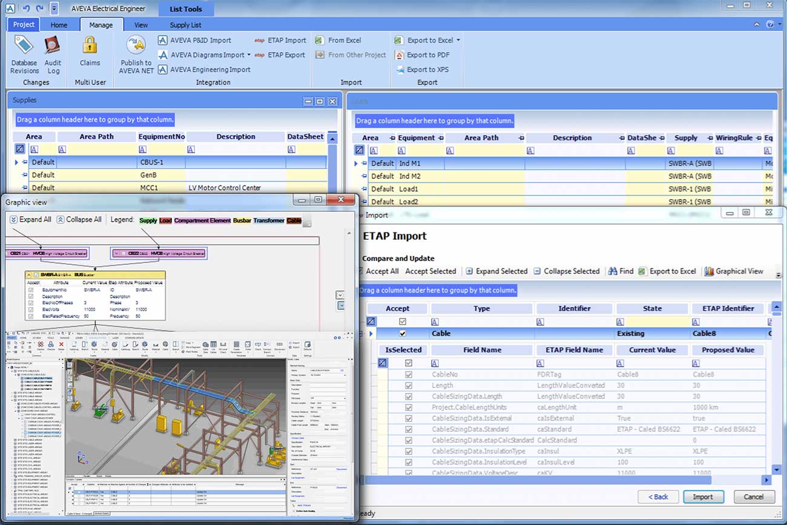Click Expand Selected in ETAP Import
787x525 pixels.
click(x=496, y=271)
